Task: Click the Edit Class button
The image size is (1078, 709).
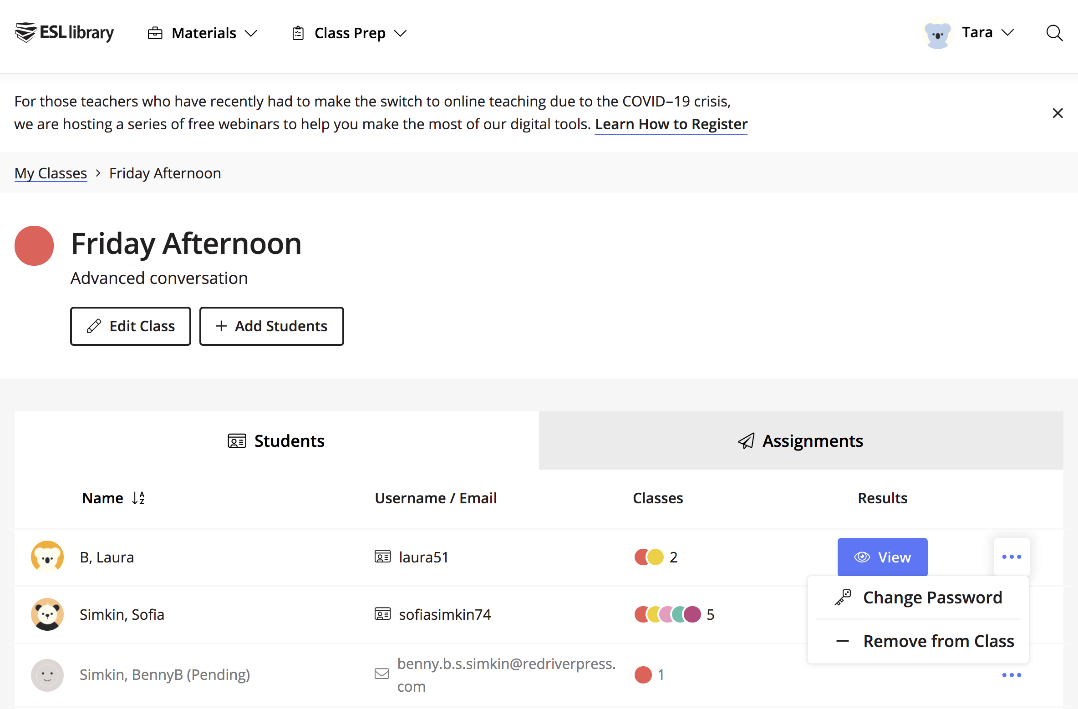Action: tap(131, 326)
